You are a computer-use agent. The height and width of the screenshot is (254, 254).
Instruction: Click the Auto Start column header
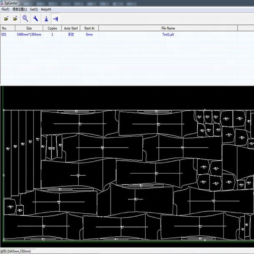click(71, 28)
